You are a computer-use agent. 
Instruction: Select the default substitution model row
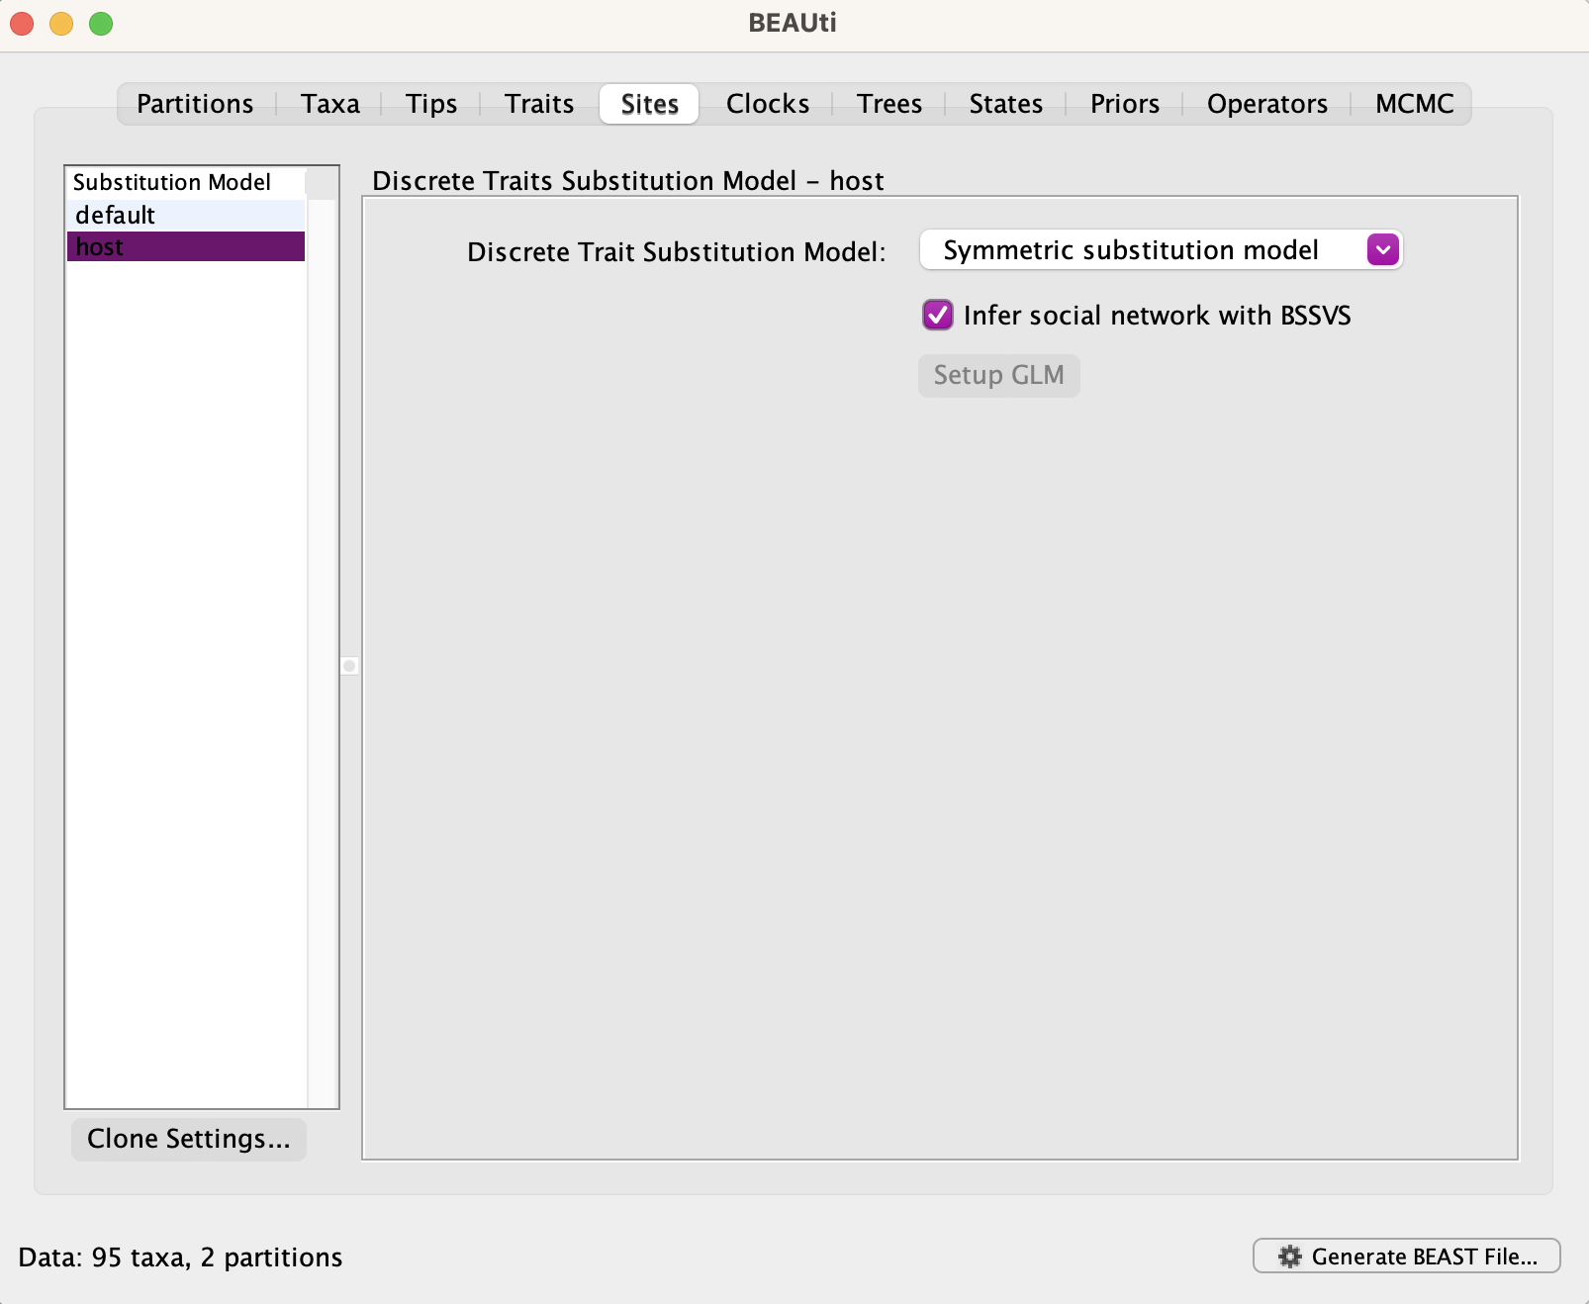[x=186, y=215]
